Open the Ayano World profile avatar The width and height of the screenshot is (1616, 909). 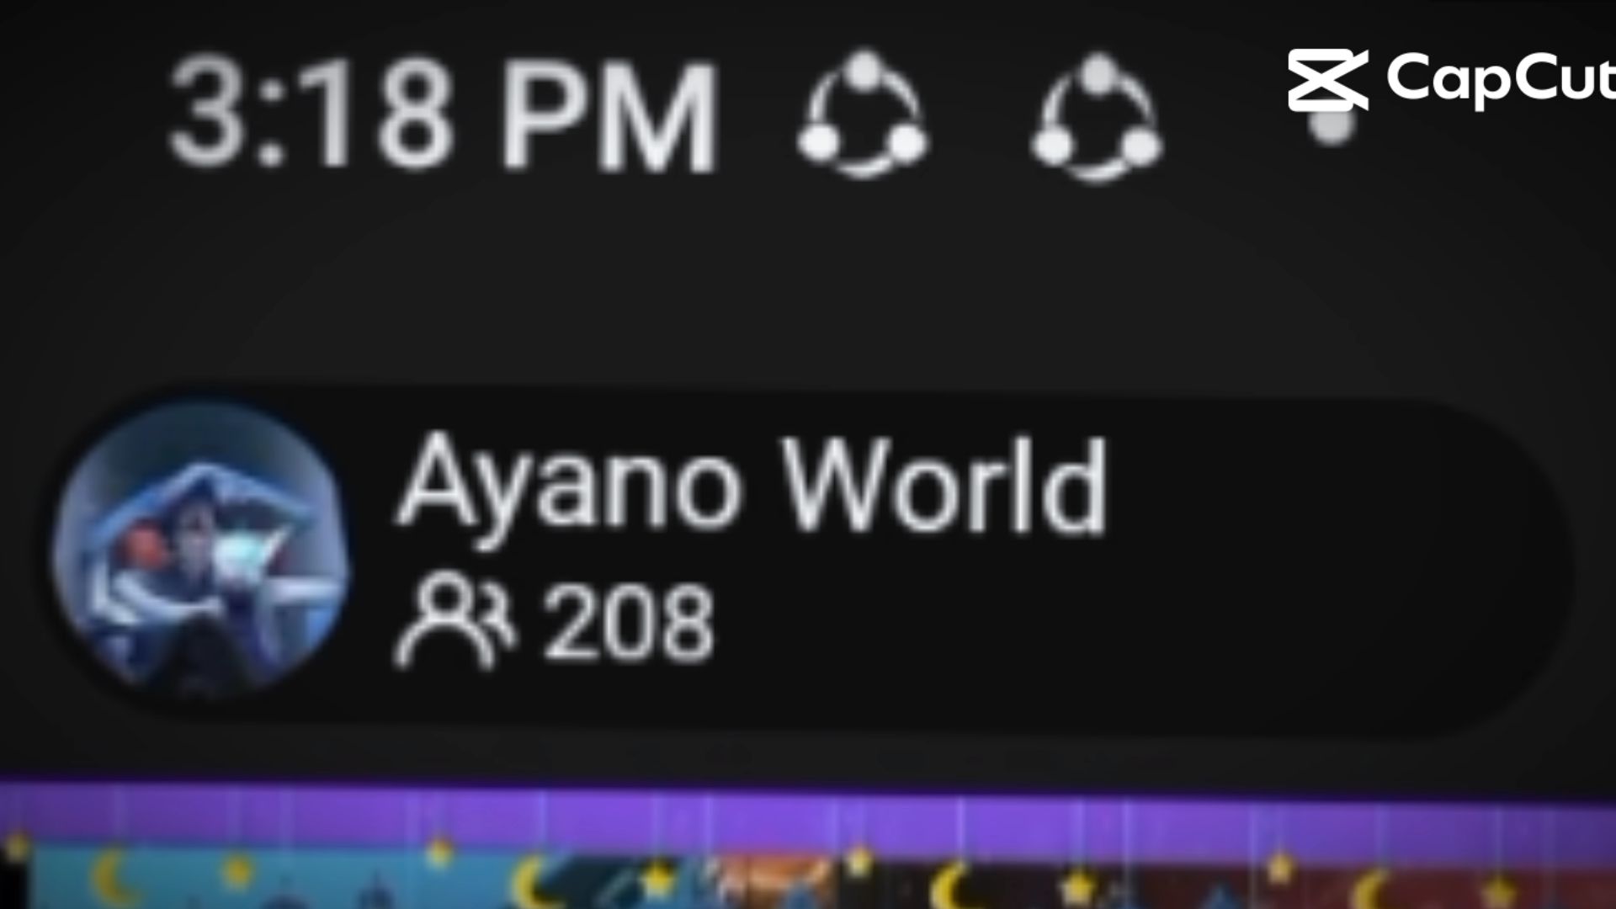pos(200,551)
